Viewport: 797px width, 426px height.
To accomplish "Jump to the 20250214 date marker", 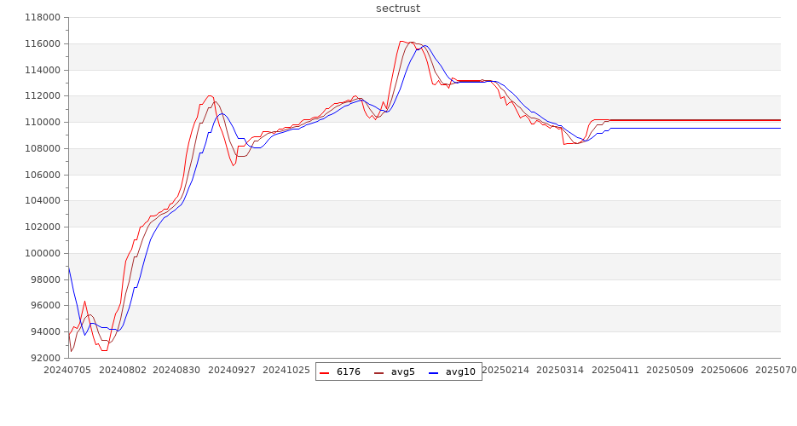I will [x=505, y=371].
